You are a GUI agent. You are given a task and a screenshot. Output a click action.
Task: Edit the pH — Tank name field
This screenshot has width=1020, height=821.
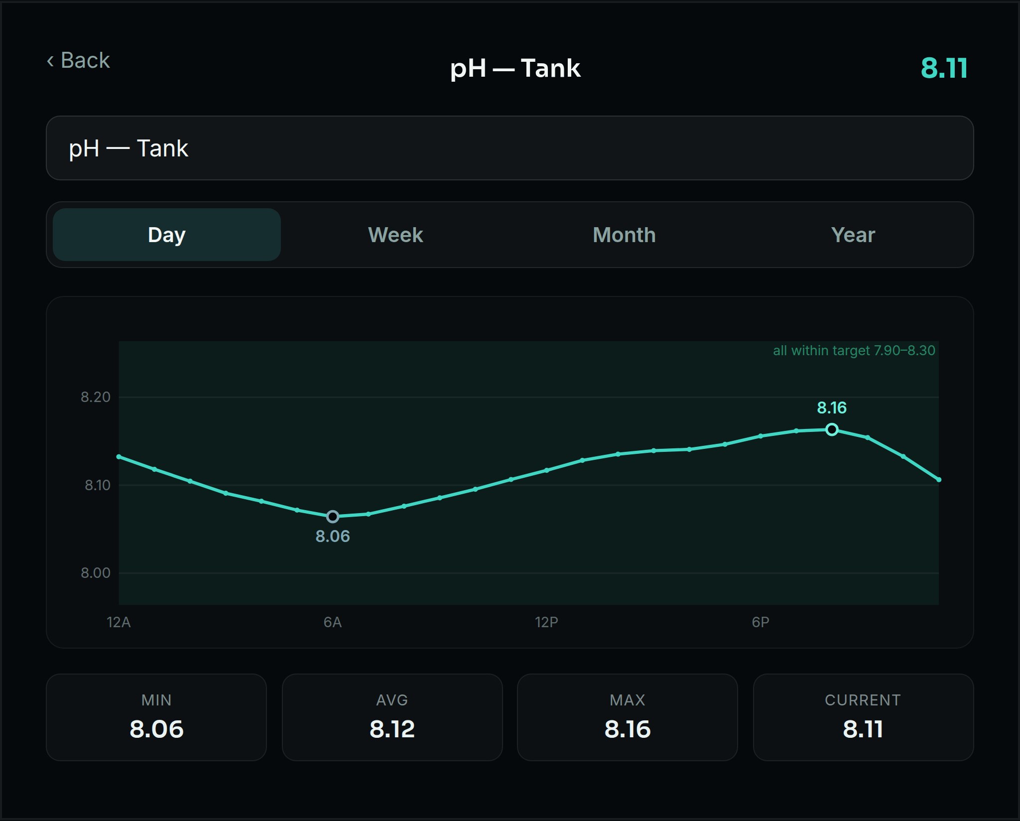510,148
